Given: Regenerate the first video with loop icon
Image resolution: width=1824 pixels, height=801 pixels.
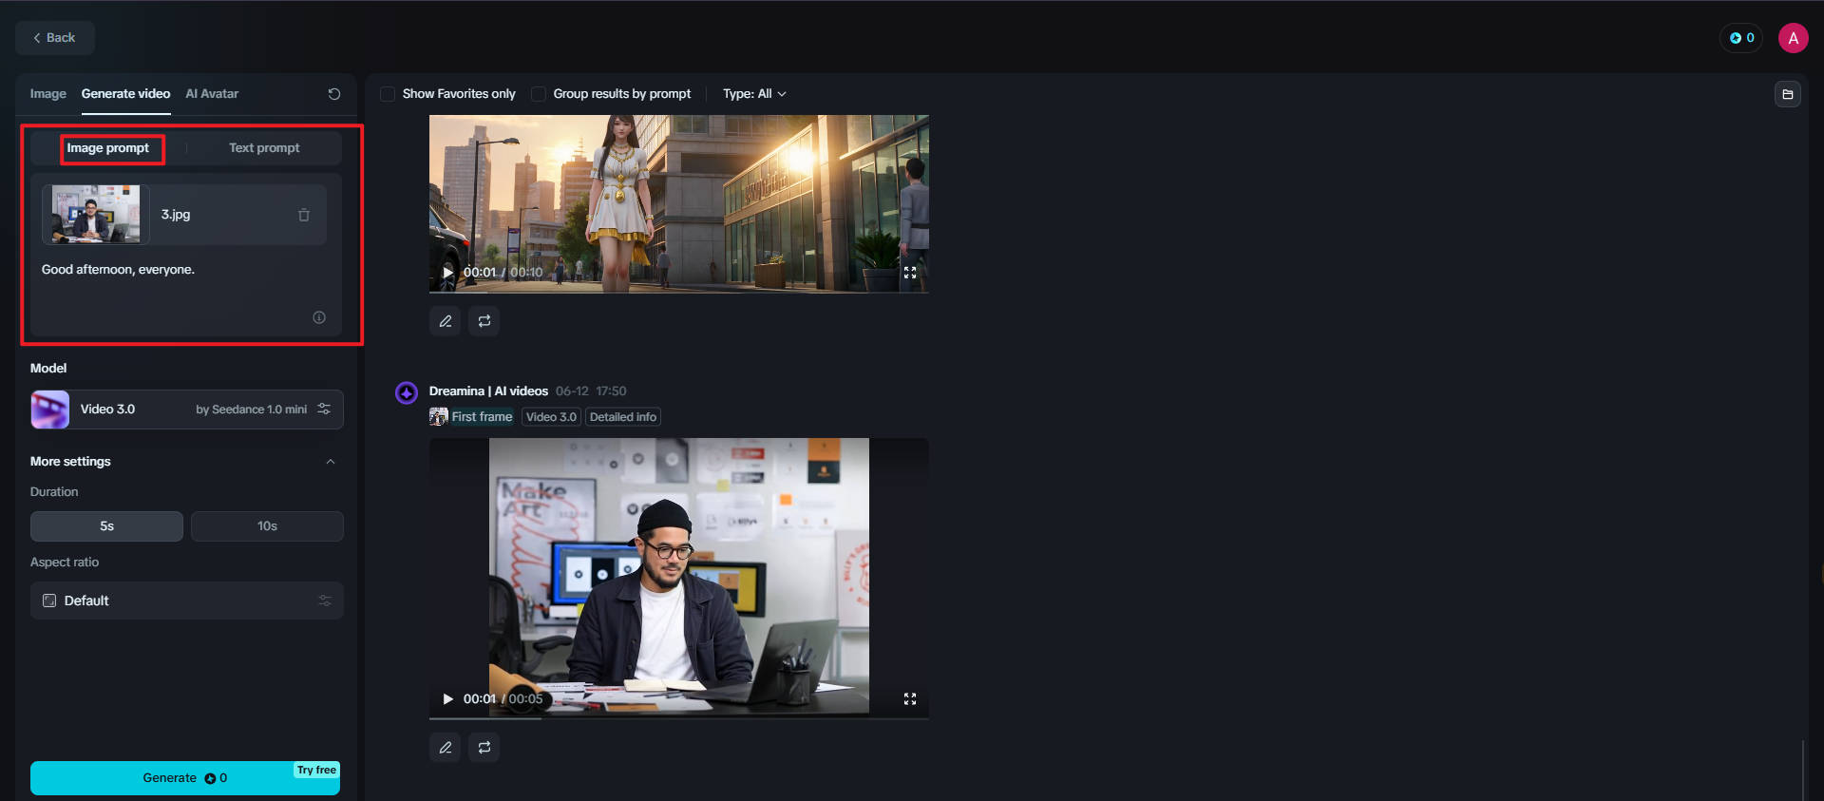Looking at the screenshot, I should click(484, 321).
